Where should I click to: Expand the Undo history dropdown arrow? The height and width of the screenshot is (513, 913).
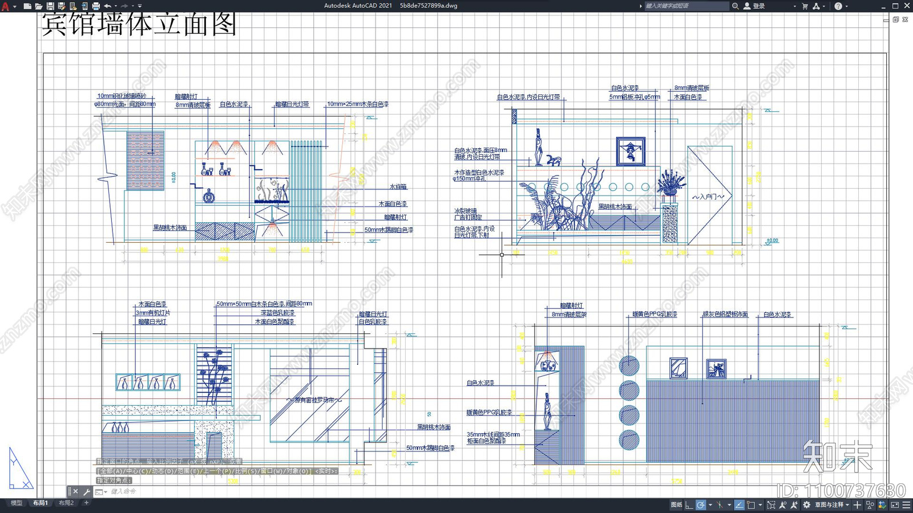pyautogui.click(x=116, y=6)
